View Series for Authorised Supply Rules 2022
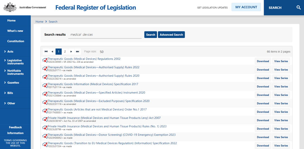The image size is (304, 149). click(281, 70)
